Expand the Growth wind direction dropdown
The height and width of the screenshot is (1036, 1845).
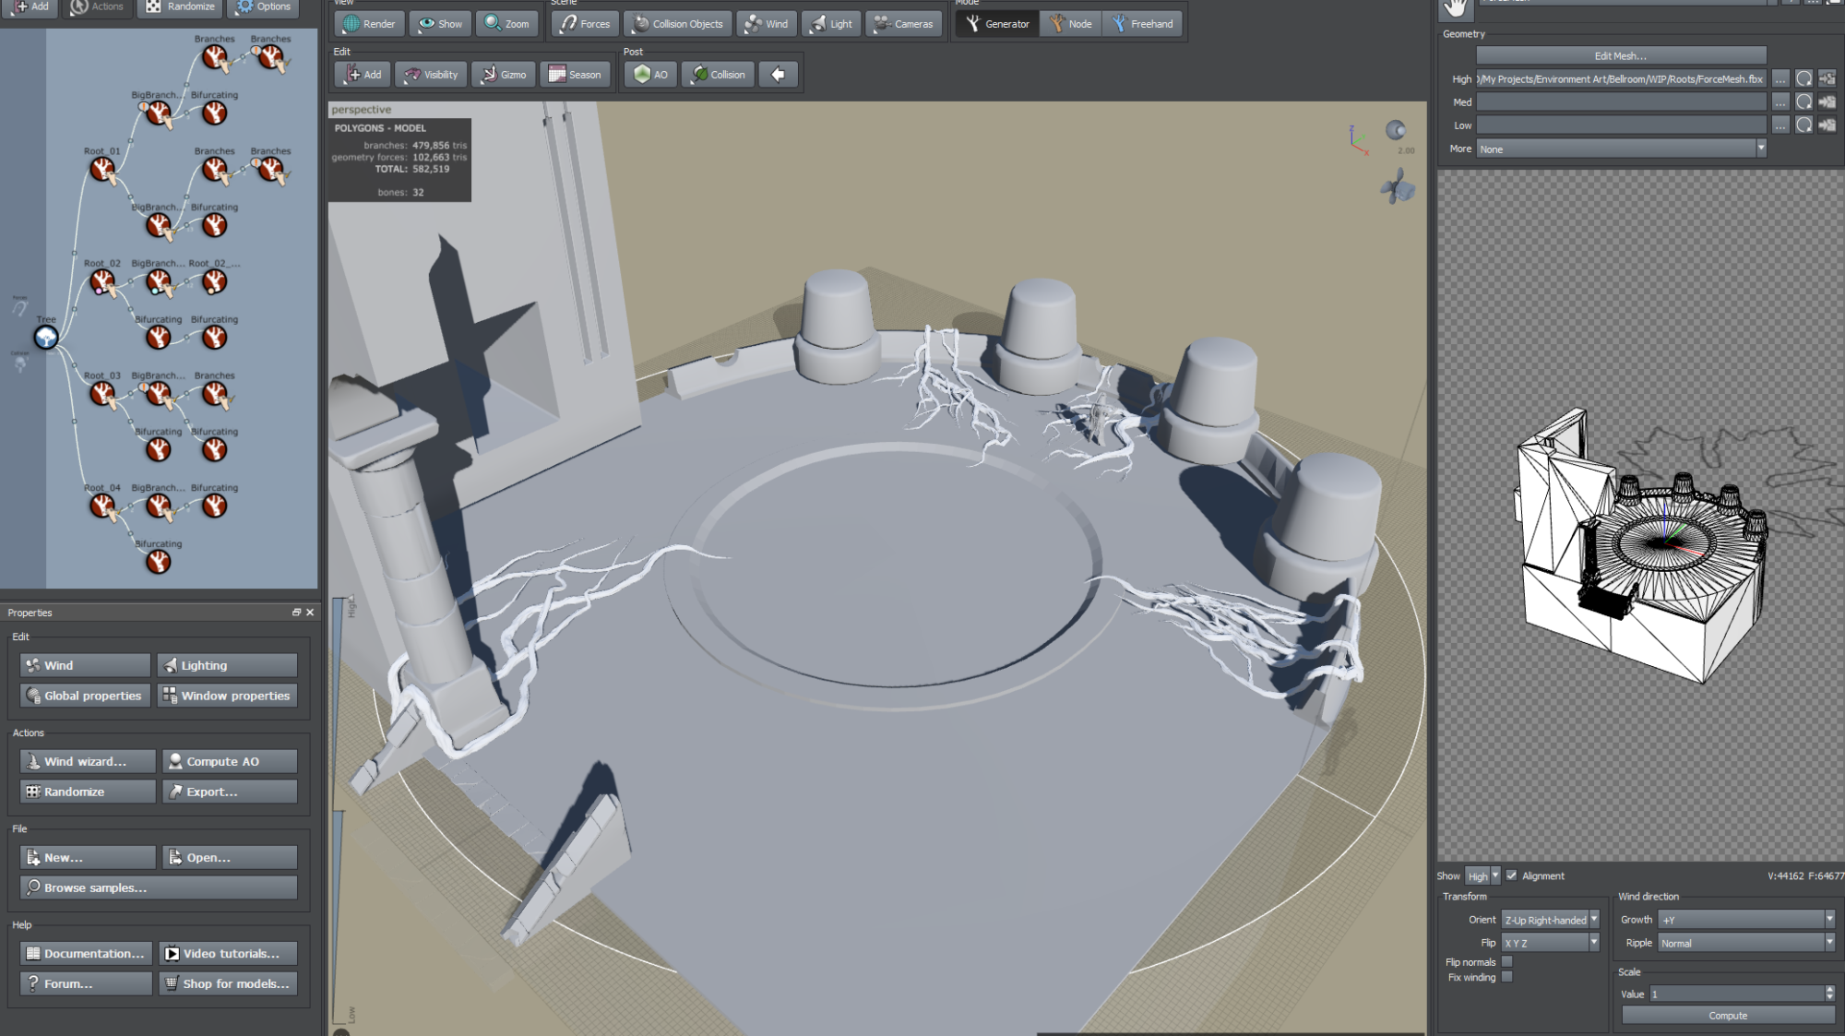1828,920
